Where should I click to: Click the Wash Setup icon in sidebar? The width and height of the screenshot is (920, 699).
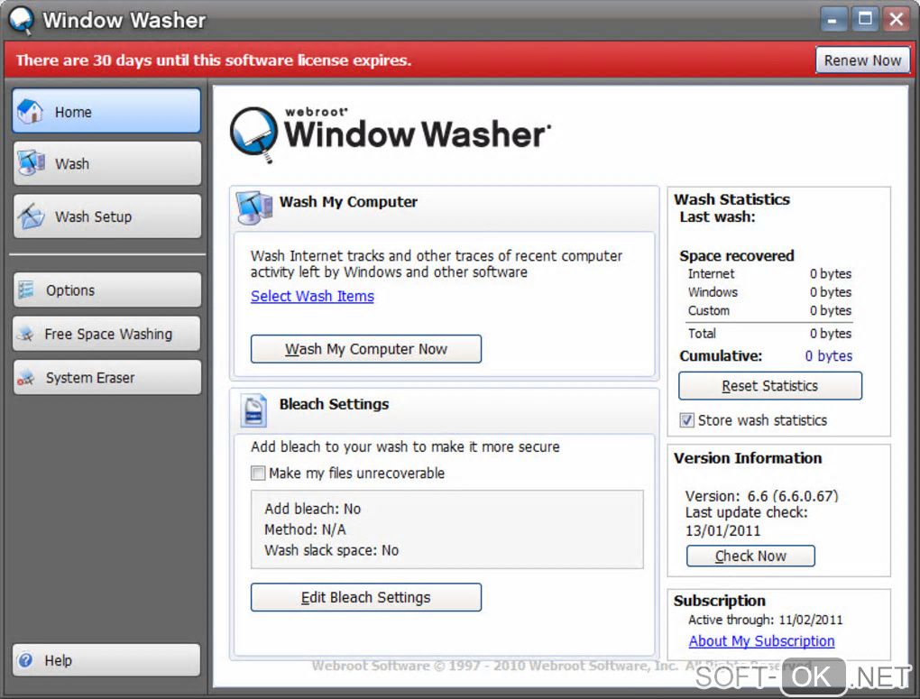31,216
